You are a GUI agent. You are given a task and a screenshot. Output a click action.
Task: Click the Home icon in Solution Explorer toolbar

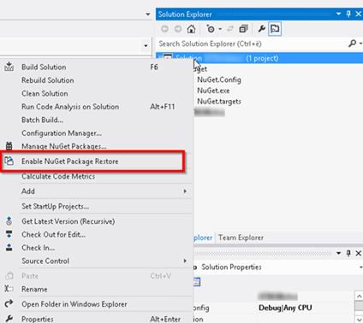(191, 29)
